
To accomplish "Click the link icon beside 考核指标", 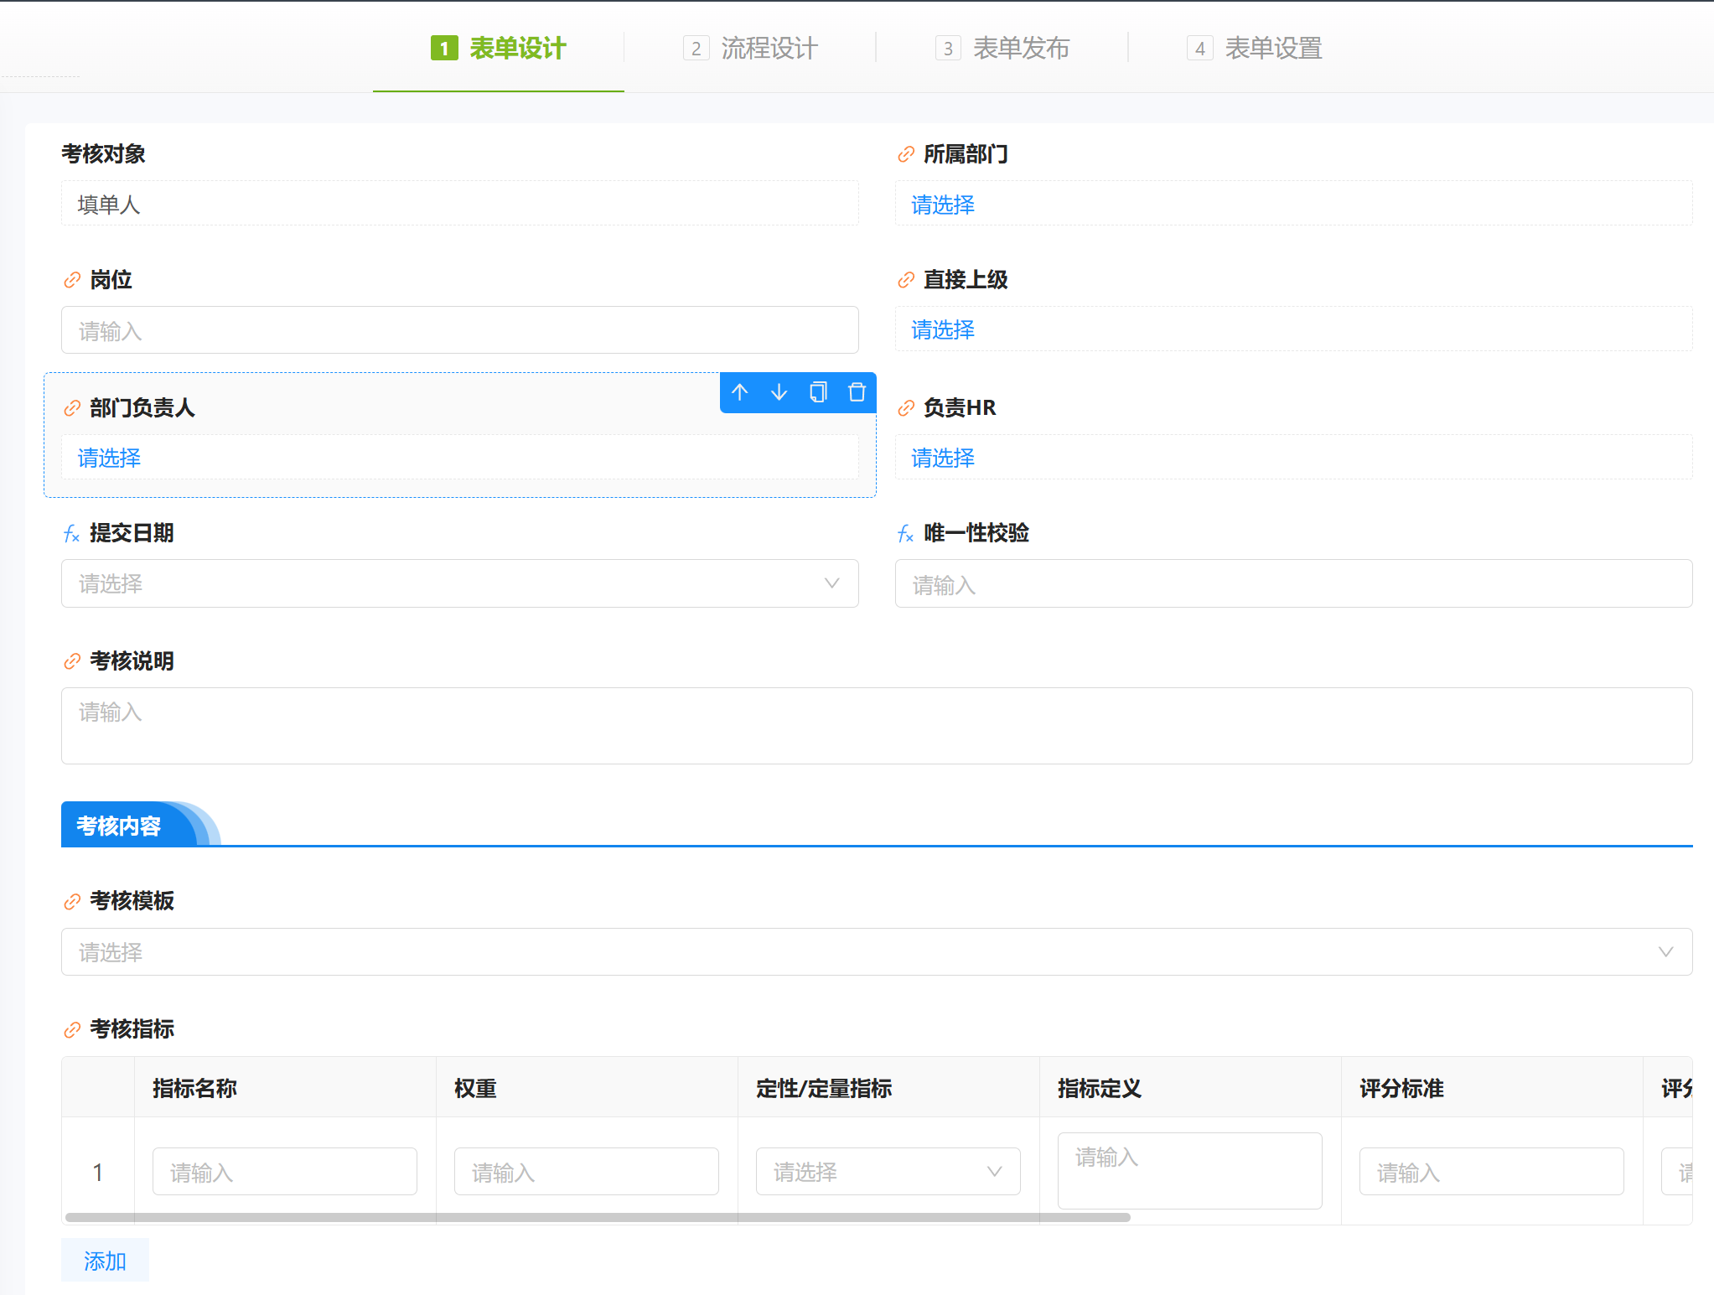I will tap(72, 1030).
